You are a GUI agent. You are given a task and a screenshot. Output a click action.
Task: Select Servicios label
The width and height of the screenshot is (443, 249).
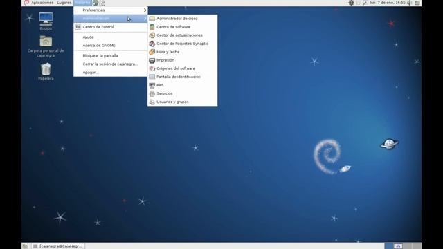[x=165, y=93]
